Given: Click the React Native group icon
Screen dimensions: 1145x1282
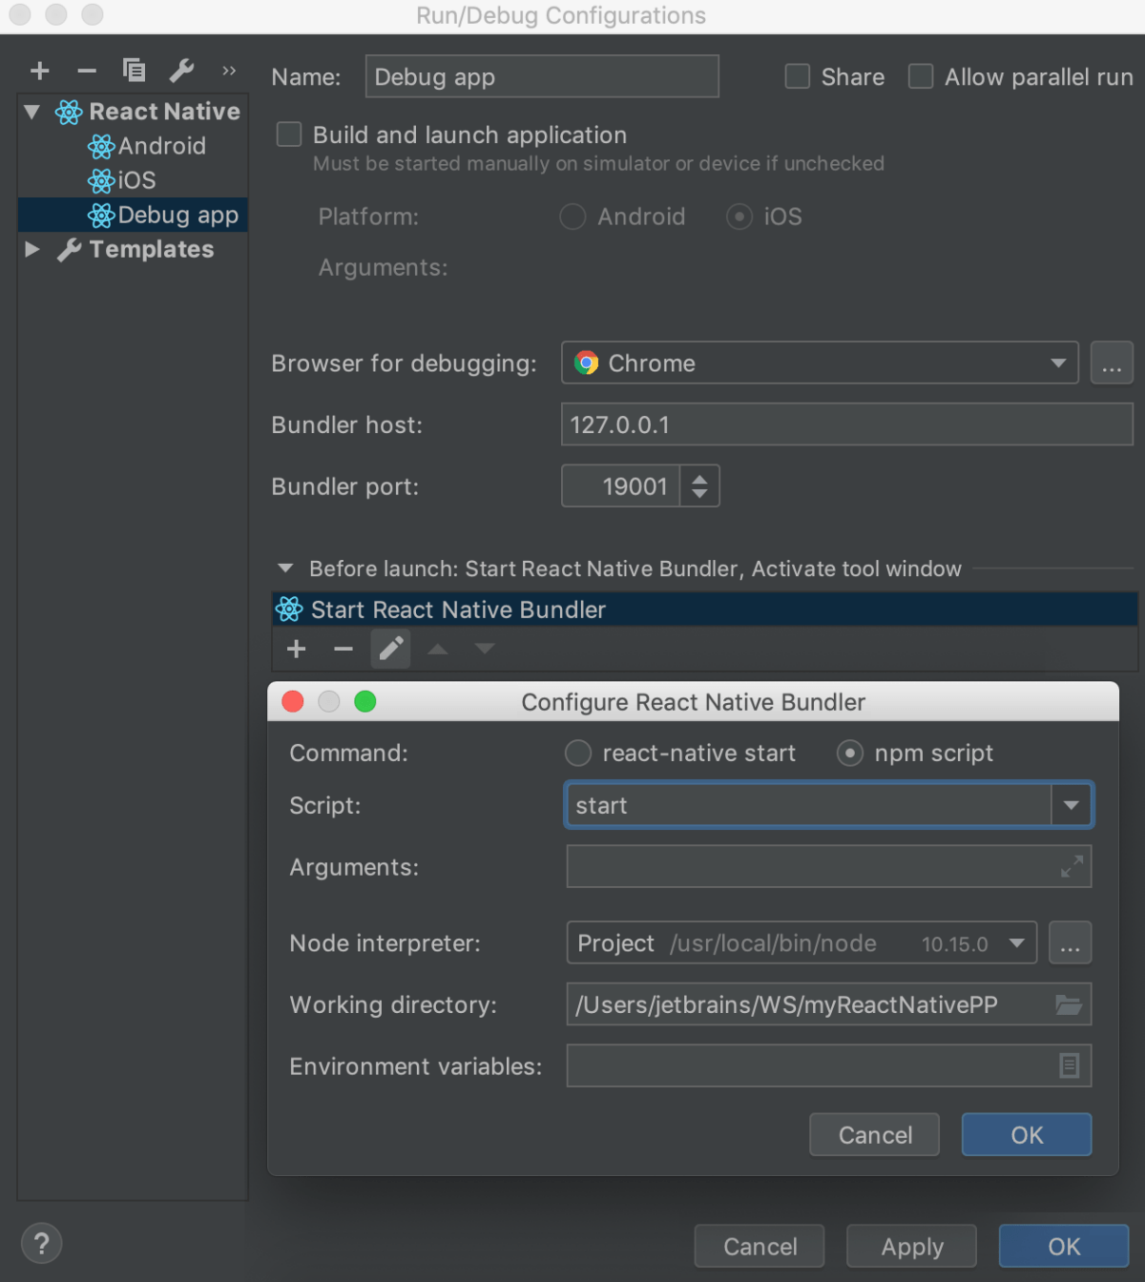Looking at the screenshot, I should pyautogui.click(x=69, y=112).
